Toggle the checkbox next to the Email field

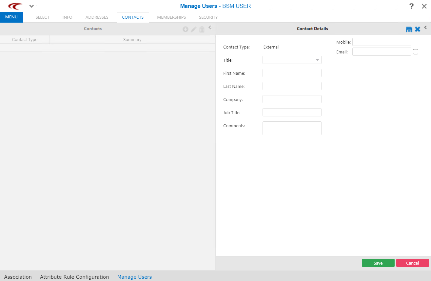tap(416, 51)
